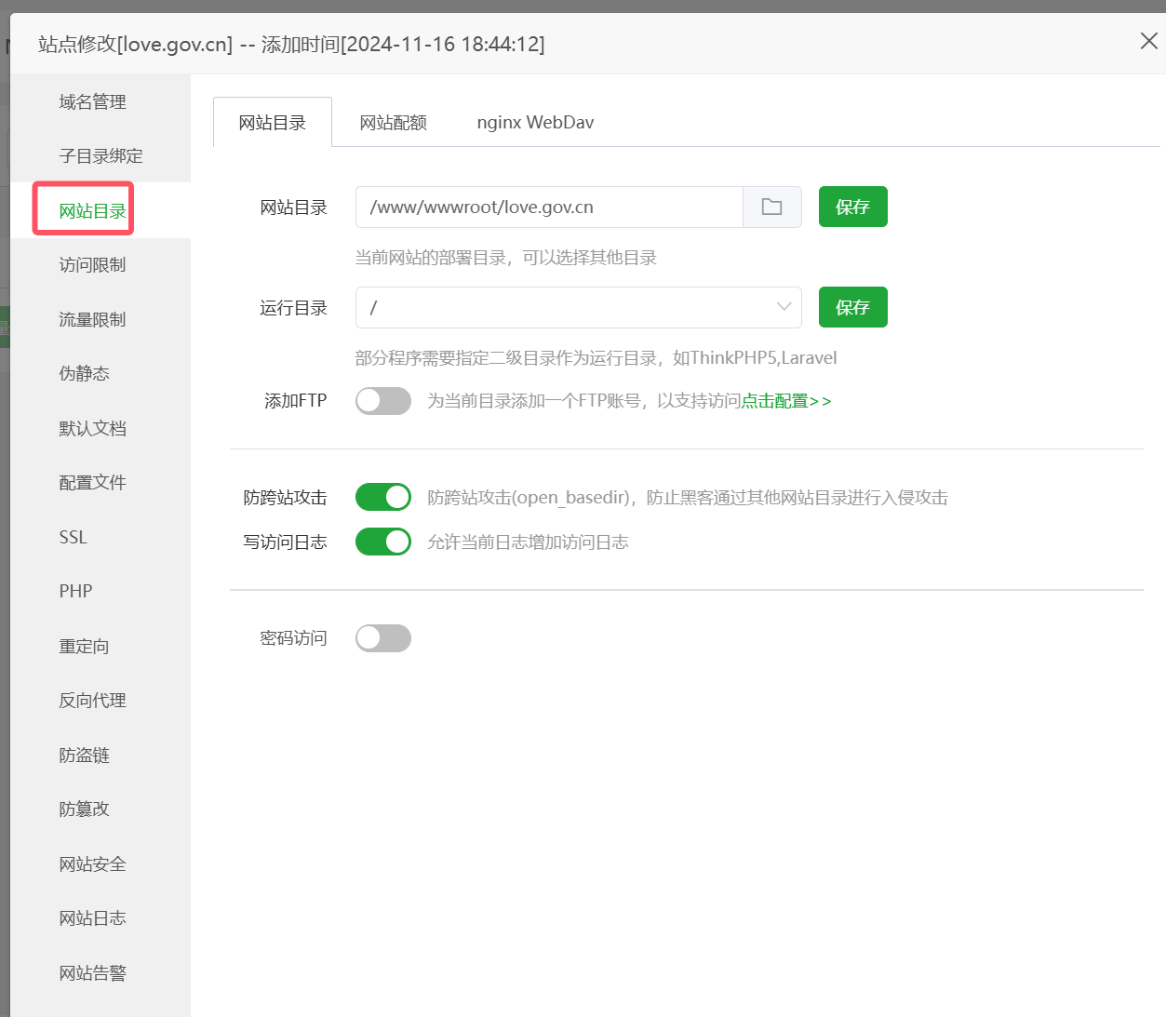Select the 网站目录 tab

[272, 123]
